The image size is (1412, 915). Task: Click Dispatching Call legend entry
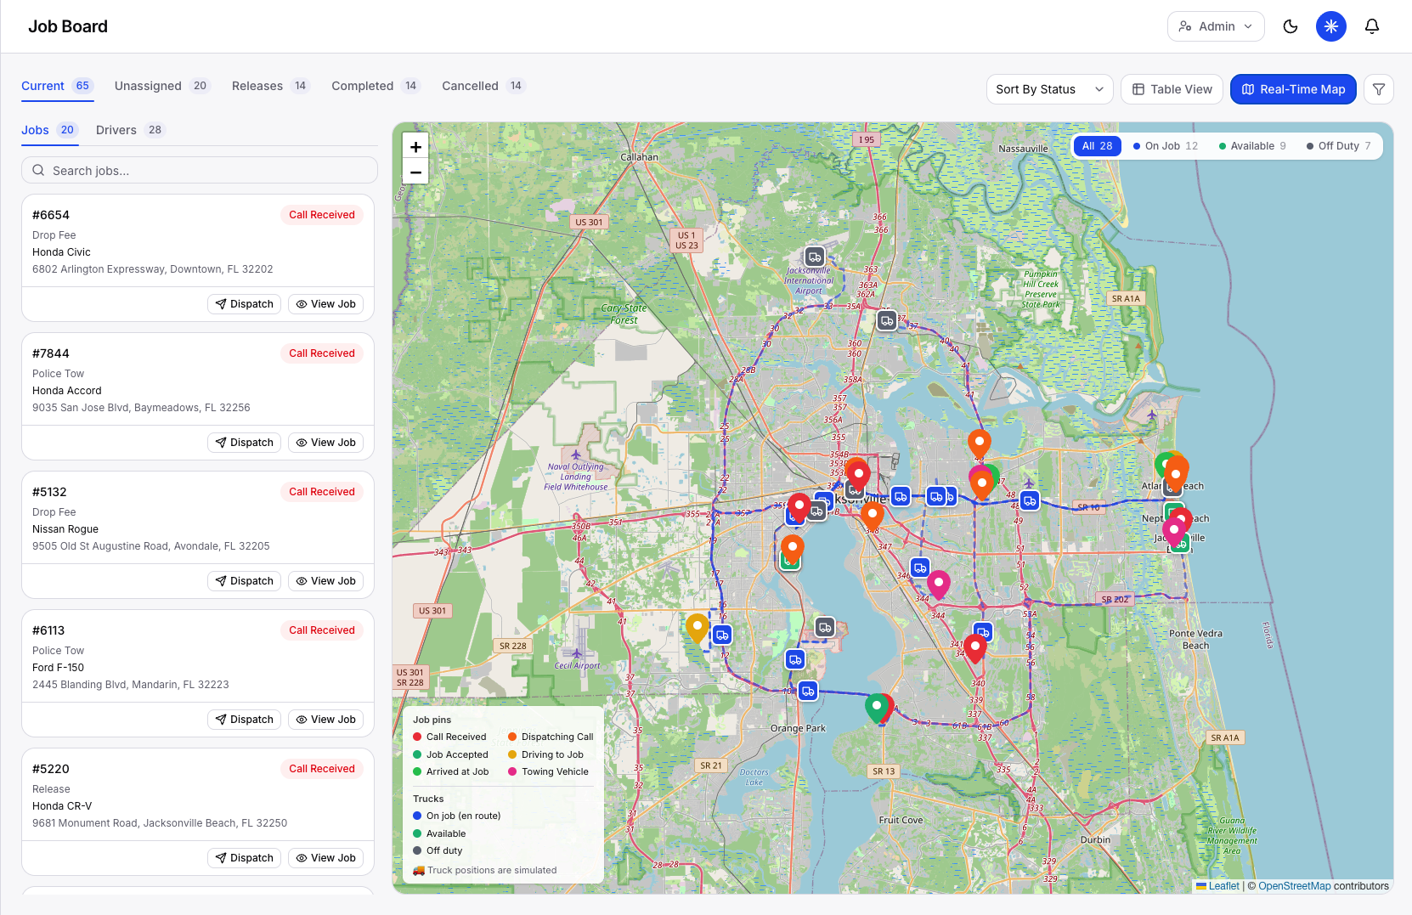(x=551, y=737)
